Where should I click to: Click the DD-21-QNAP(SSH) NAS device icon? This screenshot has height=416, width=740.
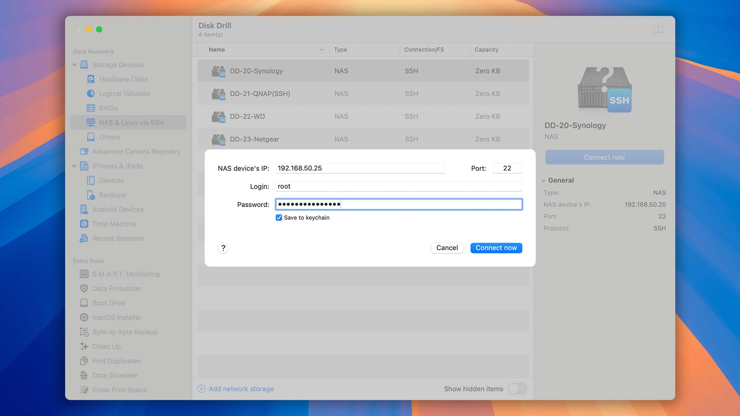(219, 94)
